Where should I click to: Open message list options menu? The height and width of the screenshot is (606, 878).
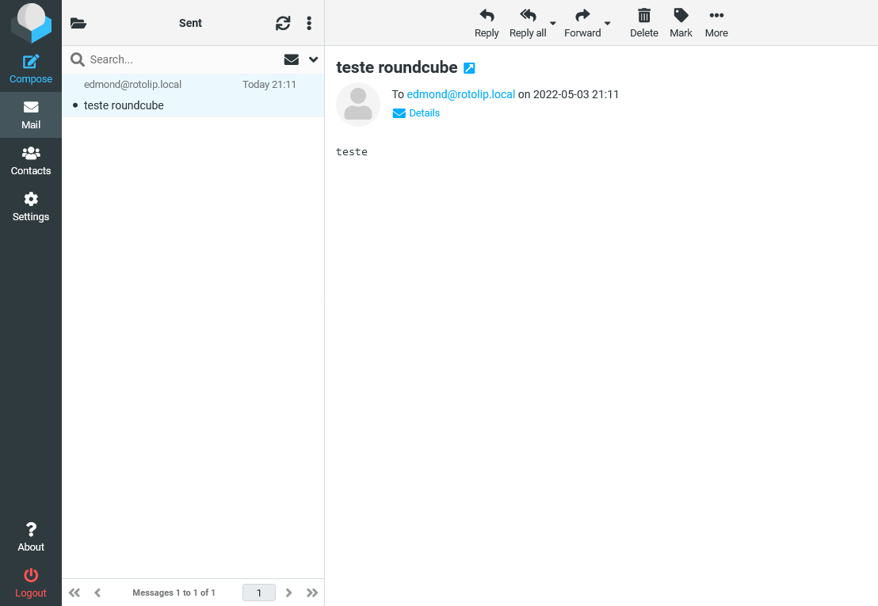309,23
